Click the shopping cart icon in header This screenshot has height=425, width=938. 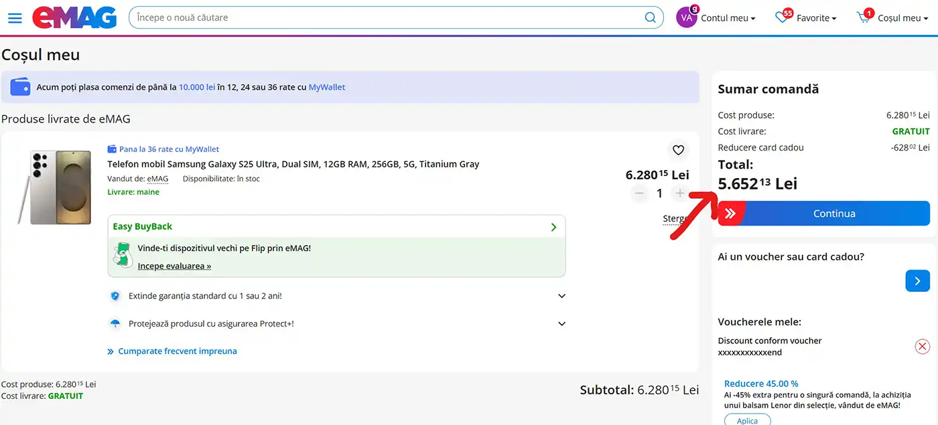click(864, 18)
